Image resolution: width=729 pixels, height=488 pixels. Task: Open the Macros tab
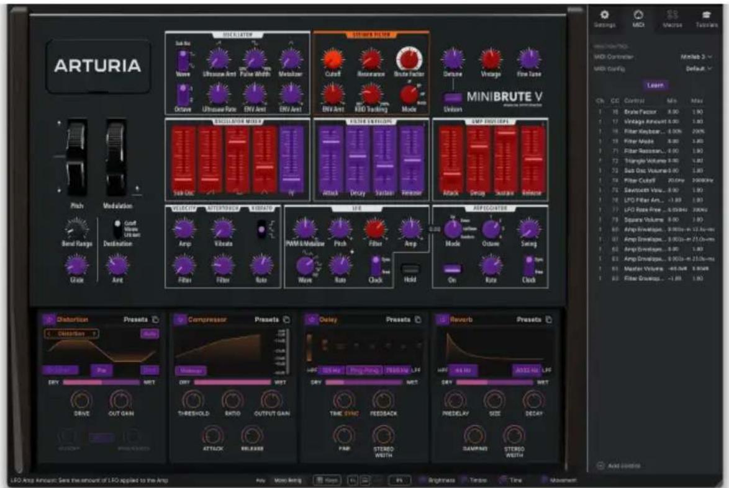click(x=672, y=19)
